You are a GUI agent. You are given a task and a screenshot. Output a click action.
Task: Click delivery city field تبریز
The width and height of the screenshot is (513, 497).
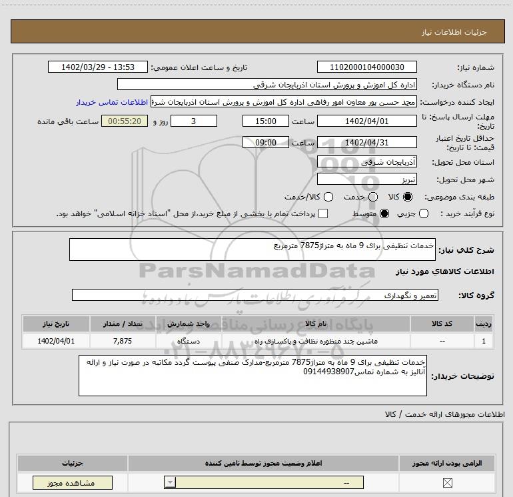point(366,179)
